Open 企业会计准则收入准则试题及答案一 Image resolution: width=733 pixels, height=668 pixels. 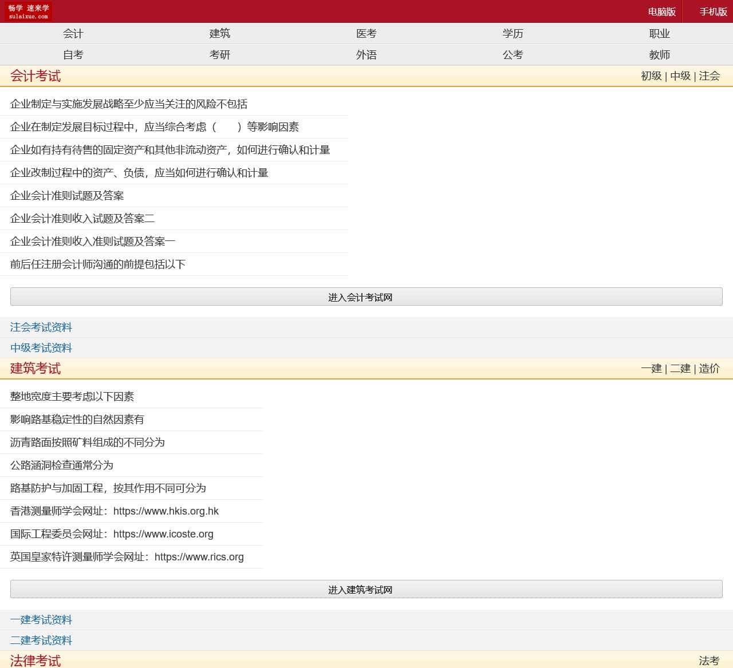93,242
